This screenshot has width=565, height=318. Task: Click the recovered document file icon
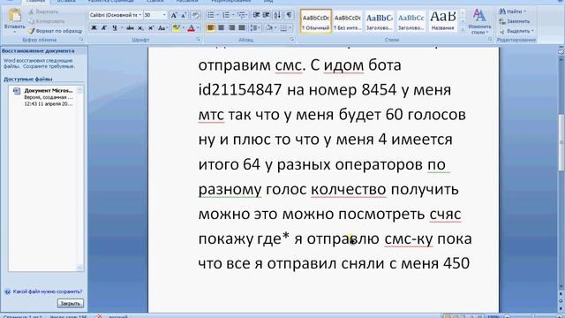(17, 90)
